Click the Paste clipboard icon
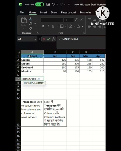 [x=24, y=20]
